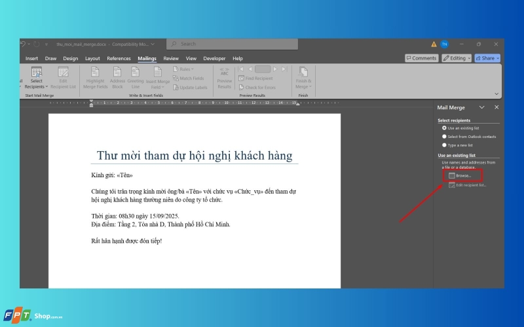Click Preview Results
This screenshot has width=524, height=327.
(224, 78)
